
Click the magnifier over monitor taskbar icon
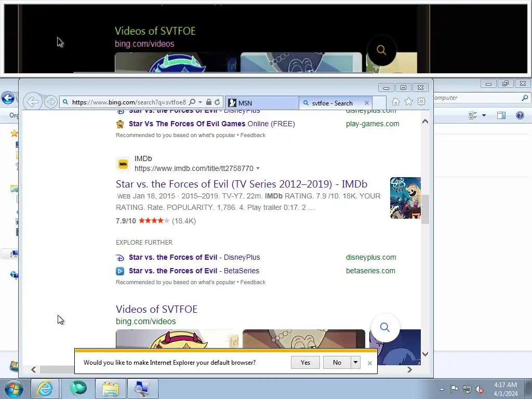pos(142,389)
